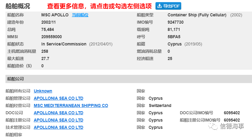Viewport: 252px width, 137px height.
Task: Open the Unknown ship owner link
Action: (43, 91)
